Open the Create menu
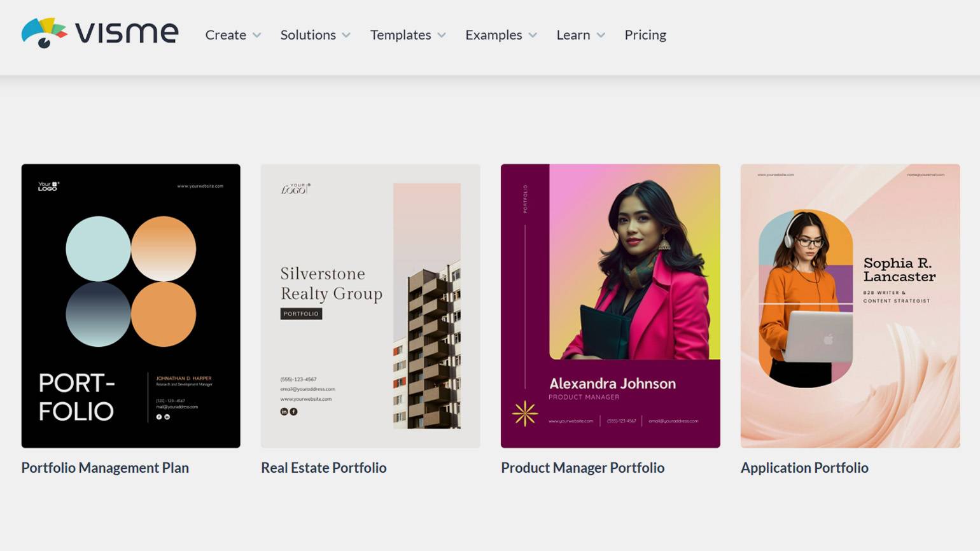Screen dimensions: 980x551 pos(225,35)
